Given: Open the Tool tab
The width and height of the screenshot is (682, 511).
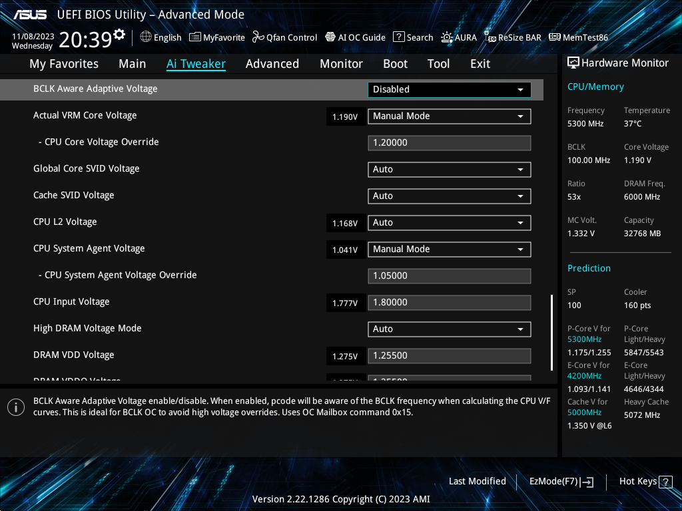Looking at the screenshot, I should point(438,64).
